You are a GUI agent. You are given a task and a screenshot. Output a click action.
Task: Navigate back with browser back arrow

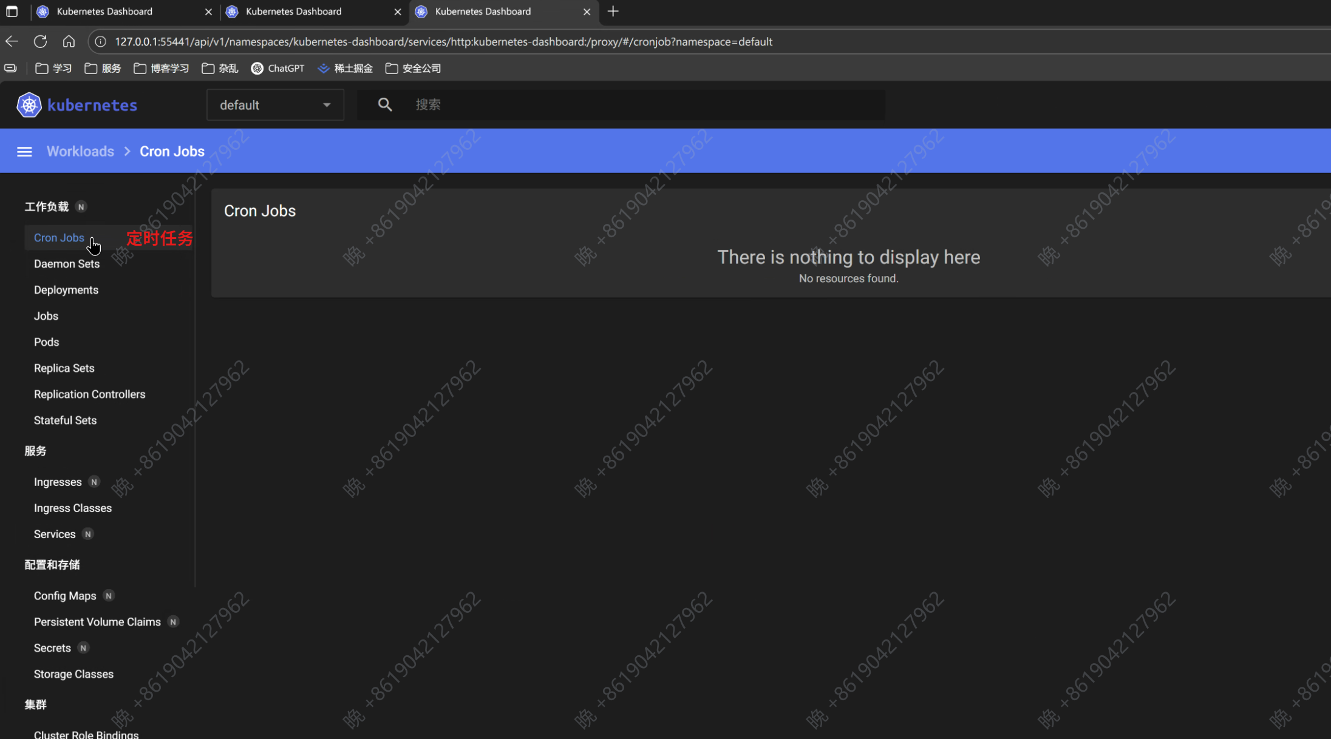12,41
